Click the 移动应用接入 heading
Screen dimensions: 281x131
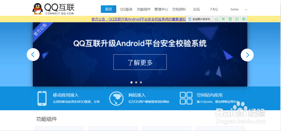(66, 95)
